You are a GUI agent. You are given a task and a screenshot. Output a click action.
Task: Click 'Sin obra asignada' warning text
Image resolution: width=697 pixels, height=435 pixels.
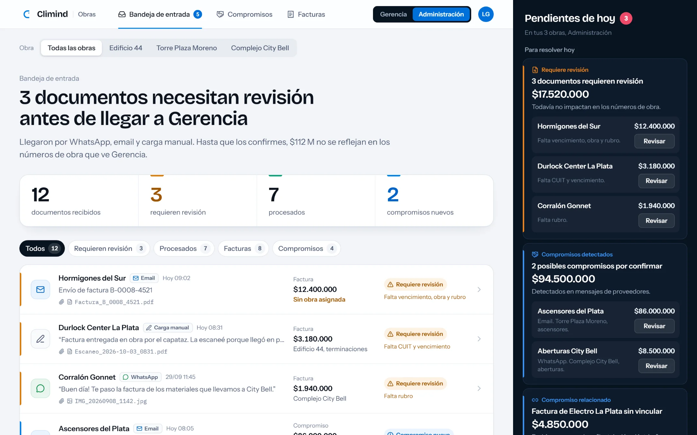[319, 299]
